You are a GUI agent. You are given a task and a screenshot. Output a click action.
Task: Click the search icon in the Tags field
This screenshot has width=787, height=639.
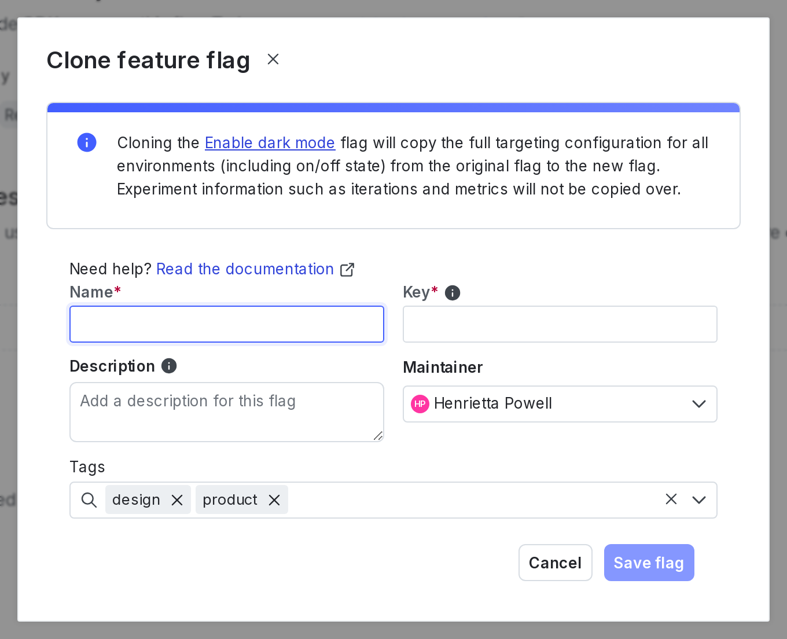pyautogui.click(x=89, y=500)
